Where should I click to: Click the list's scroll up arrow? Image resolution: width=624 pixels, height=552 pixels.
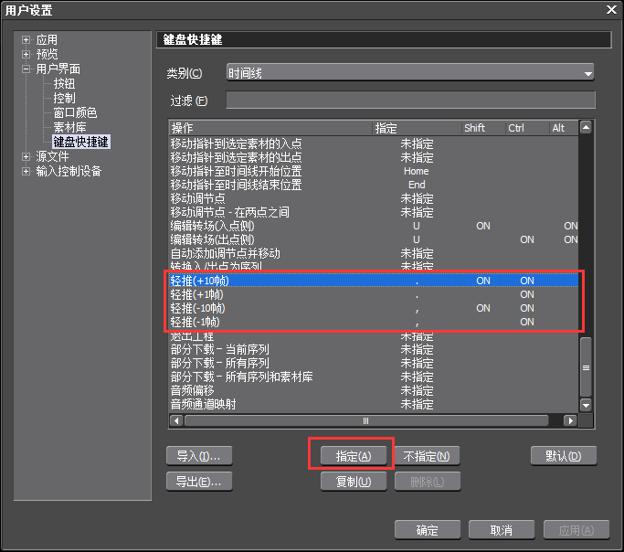tap(586, 128)
